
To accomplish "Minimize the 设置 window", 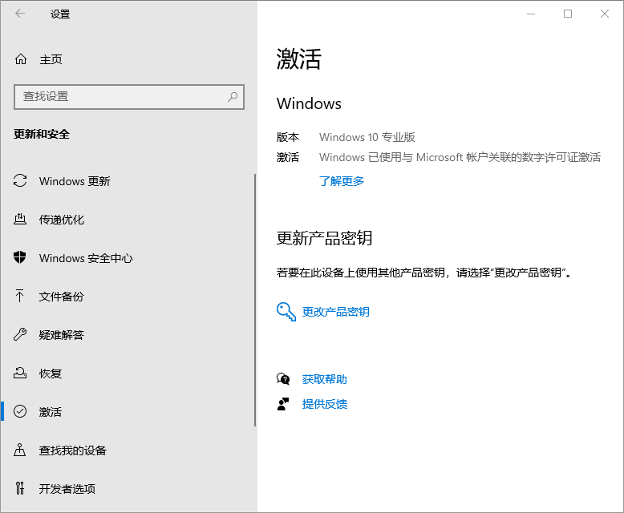I will 531,14.
